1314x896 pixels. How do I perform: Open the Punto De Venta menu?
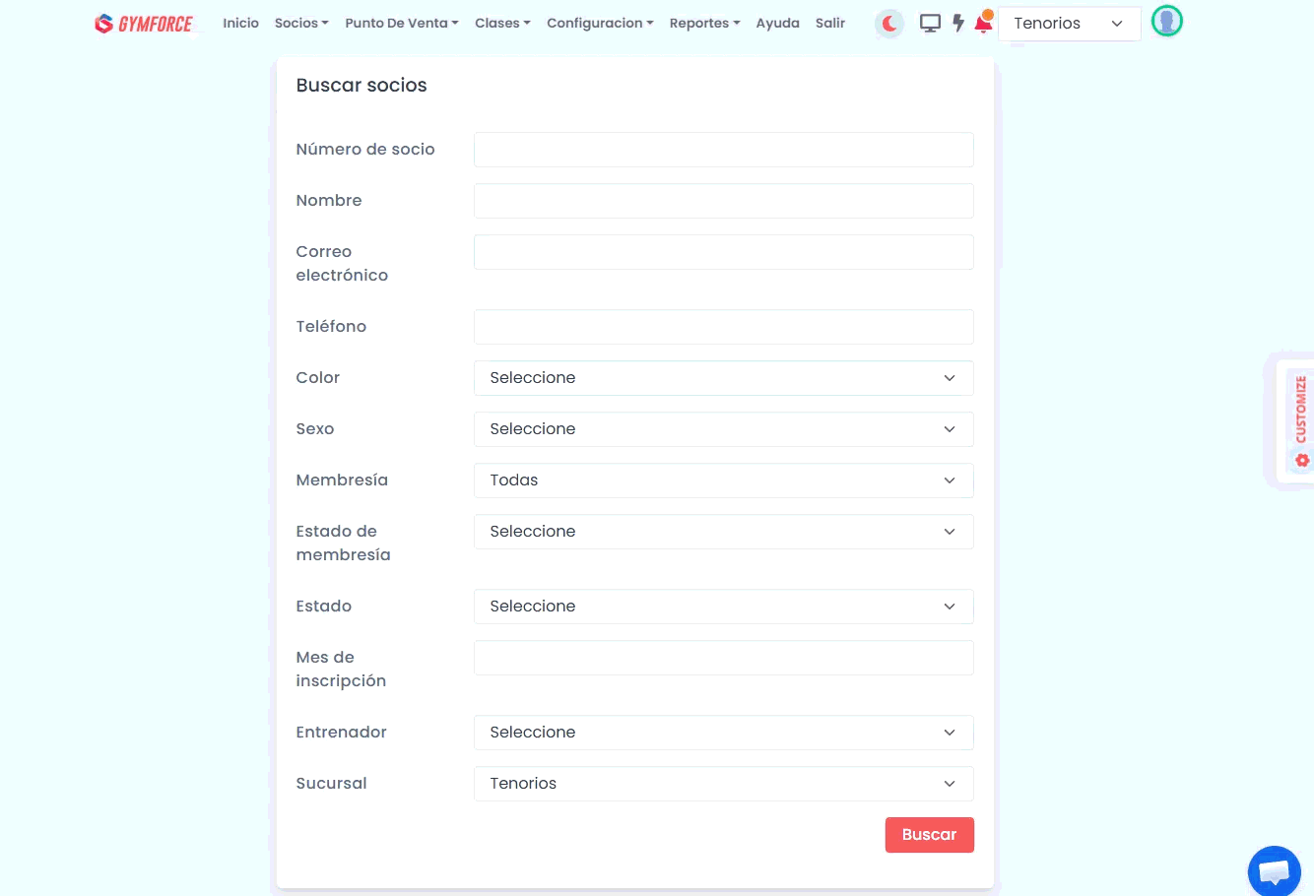(x=402, y=23)
